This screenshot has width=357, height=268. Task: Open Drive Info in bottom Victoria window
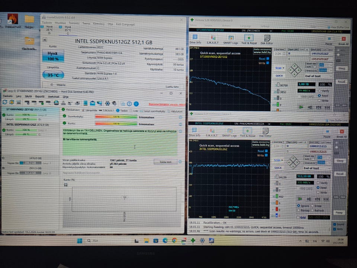(194, 132)
